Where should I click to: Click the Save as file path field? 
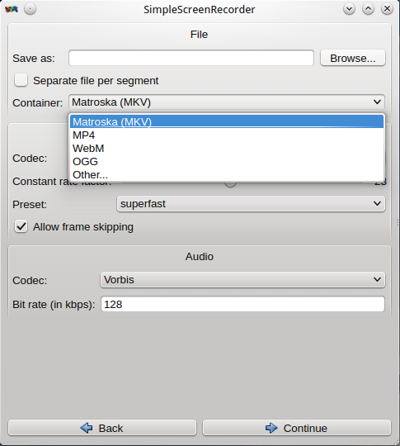pyautogui.click(x=191, y=58)
